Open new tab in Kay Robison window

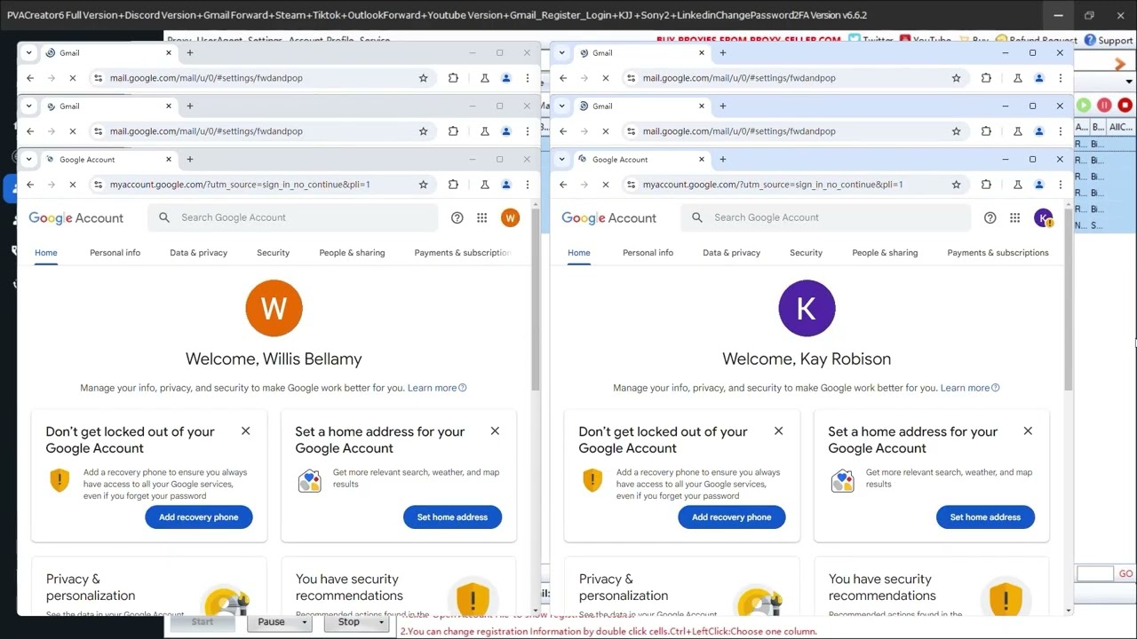point(723,160)
